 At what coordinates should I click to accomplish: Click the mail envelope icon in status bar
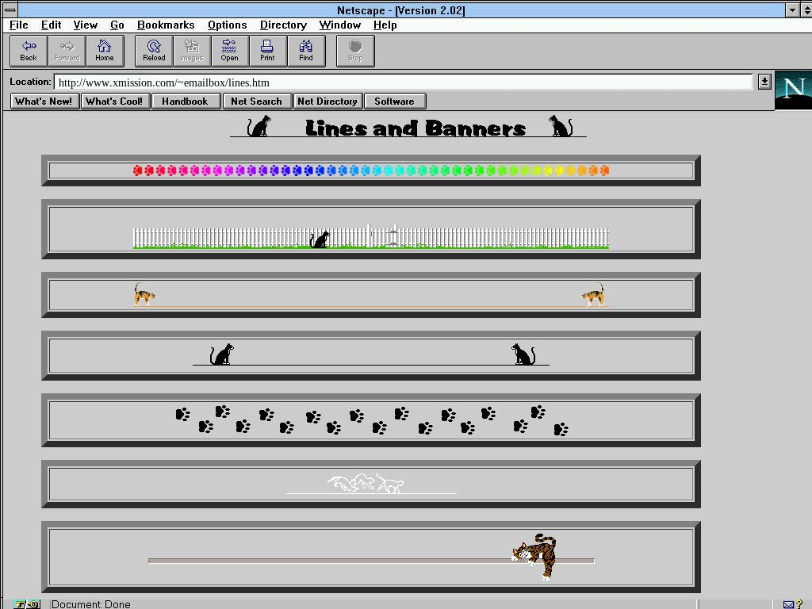(x=788, y=604)
